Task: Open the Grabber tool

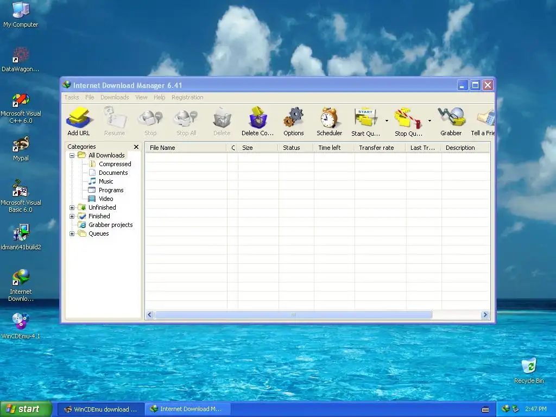Action: (451, 121)
